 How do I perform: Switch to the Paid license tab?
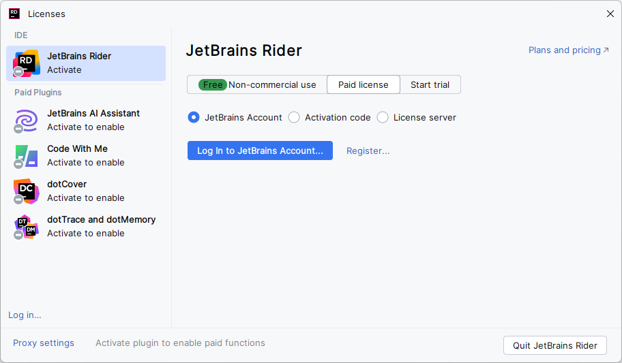tap(363, 84)
